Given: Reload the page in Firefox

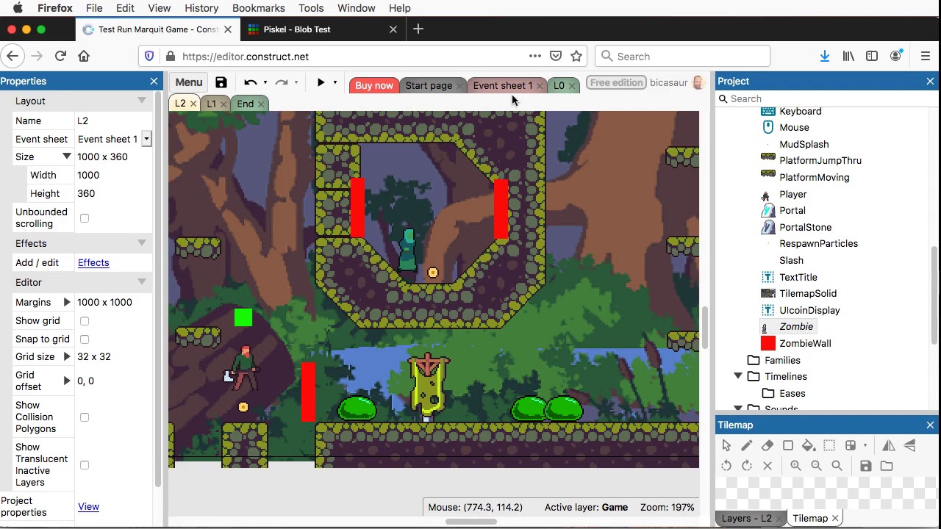Looking at the screenshot, I should coord(60,56).
